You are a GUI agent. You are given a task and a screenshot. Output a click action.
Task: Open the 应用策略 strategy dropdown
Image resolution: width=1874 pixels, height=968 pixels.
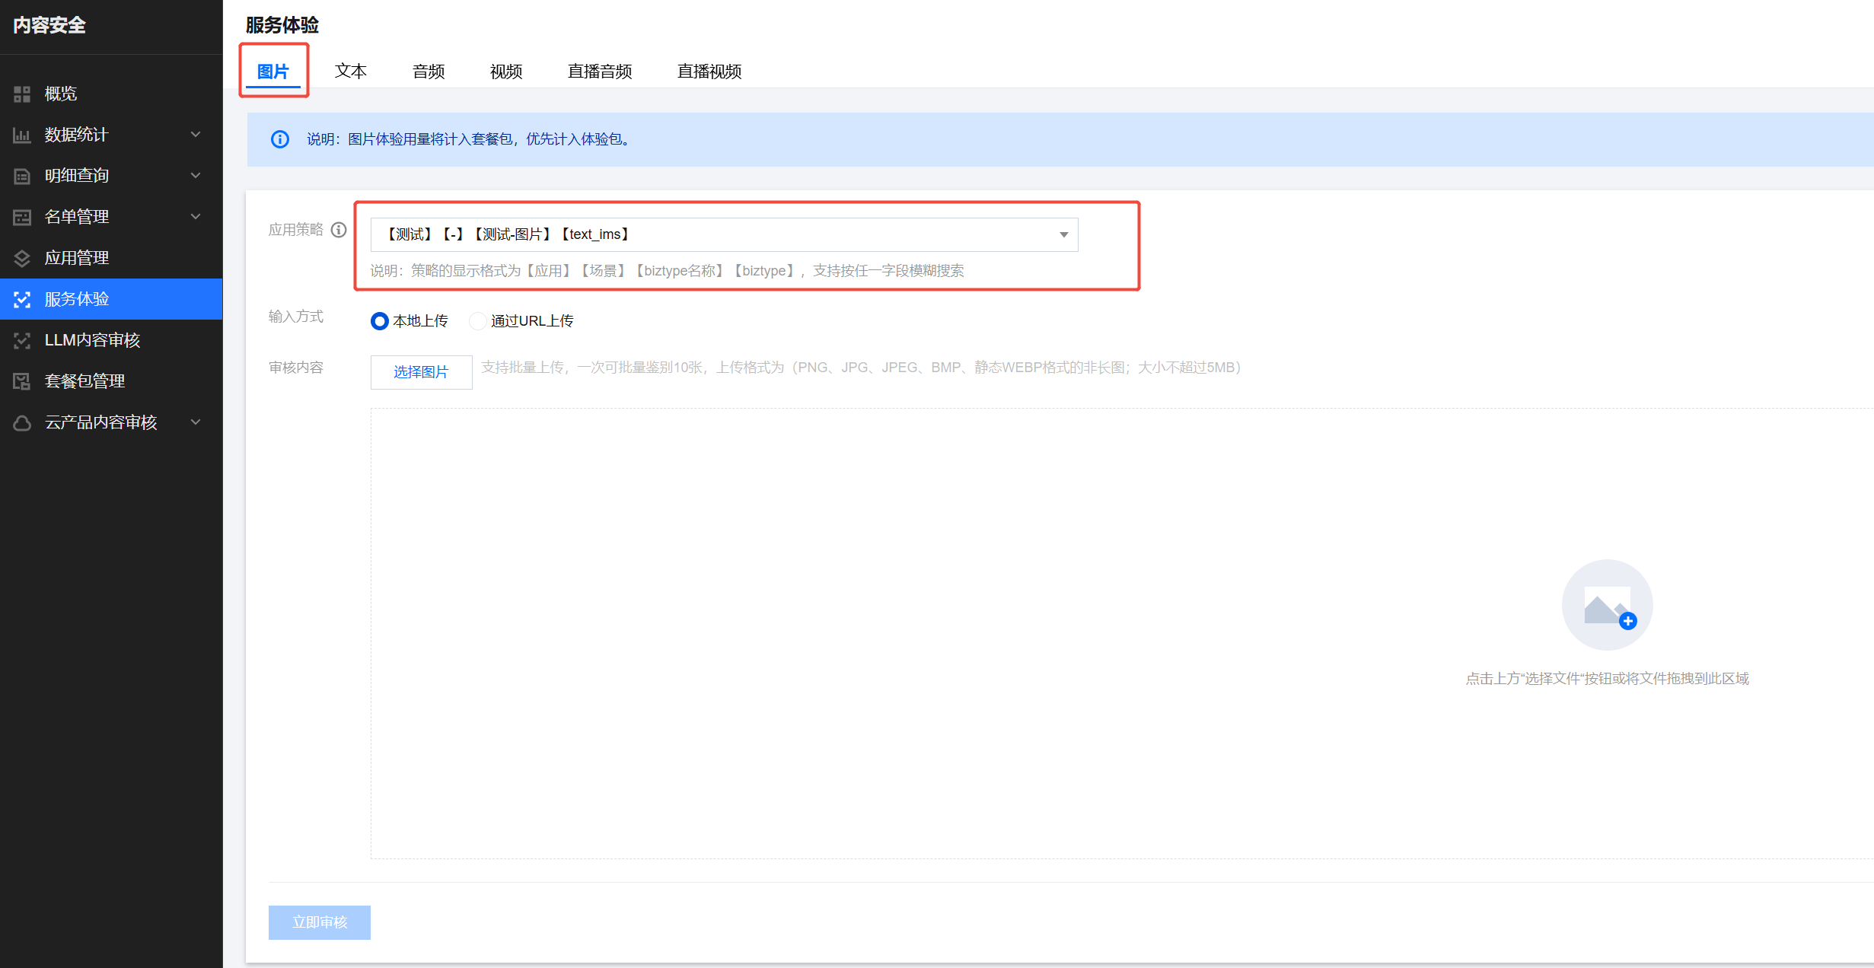(723, 234)
